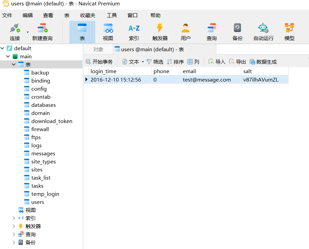The height and width of the screenshot is (249, 309).
Task: Click the 筛选 (Filter) button
Action: click(x=155, y=62)
